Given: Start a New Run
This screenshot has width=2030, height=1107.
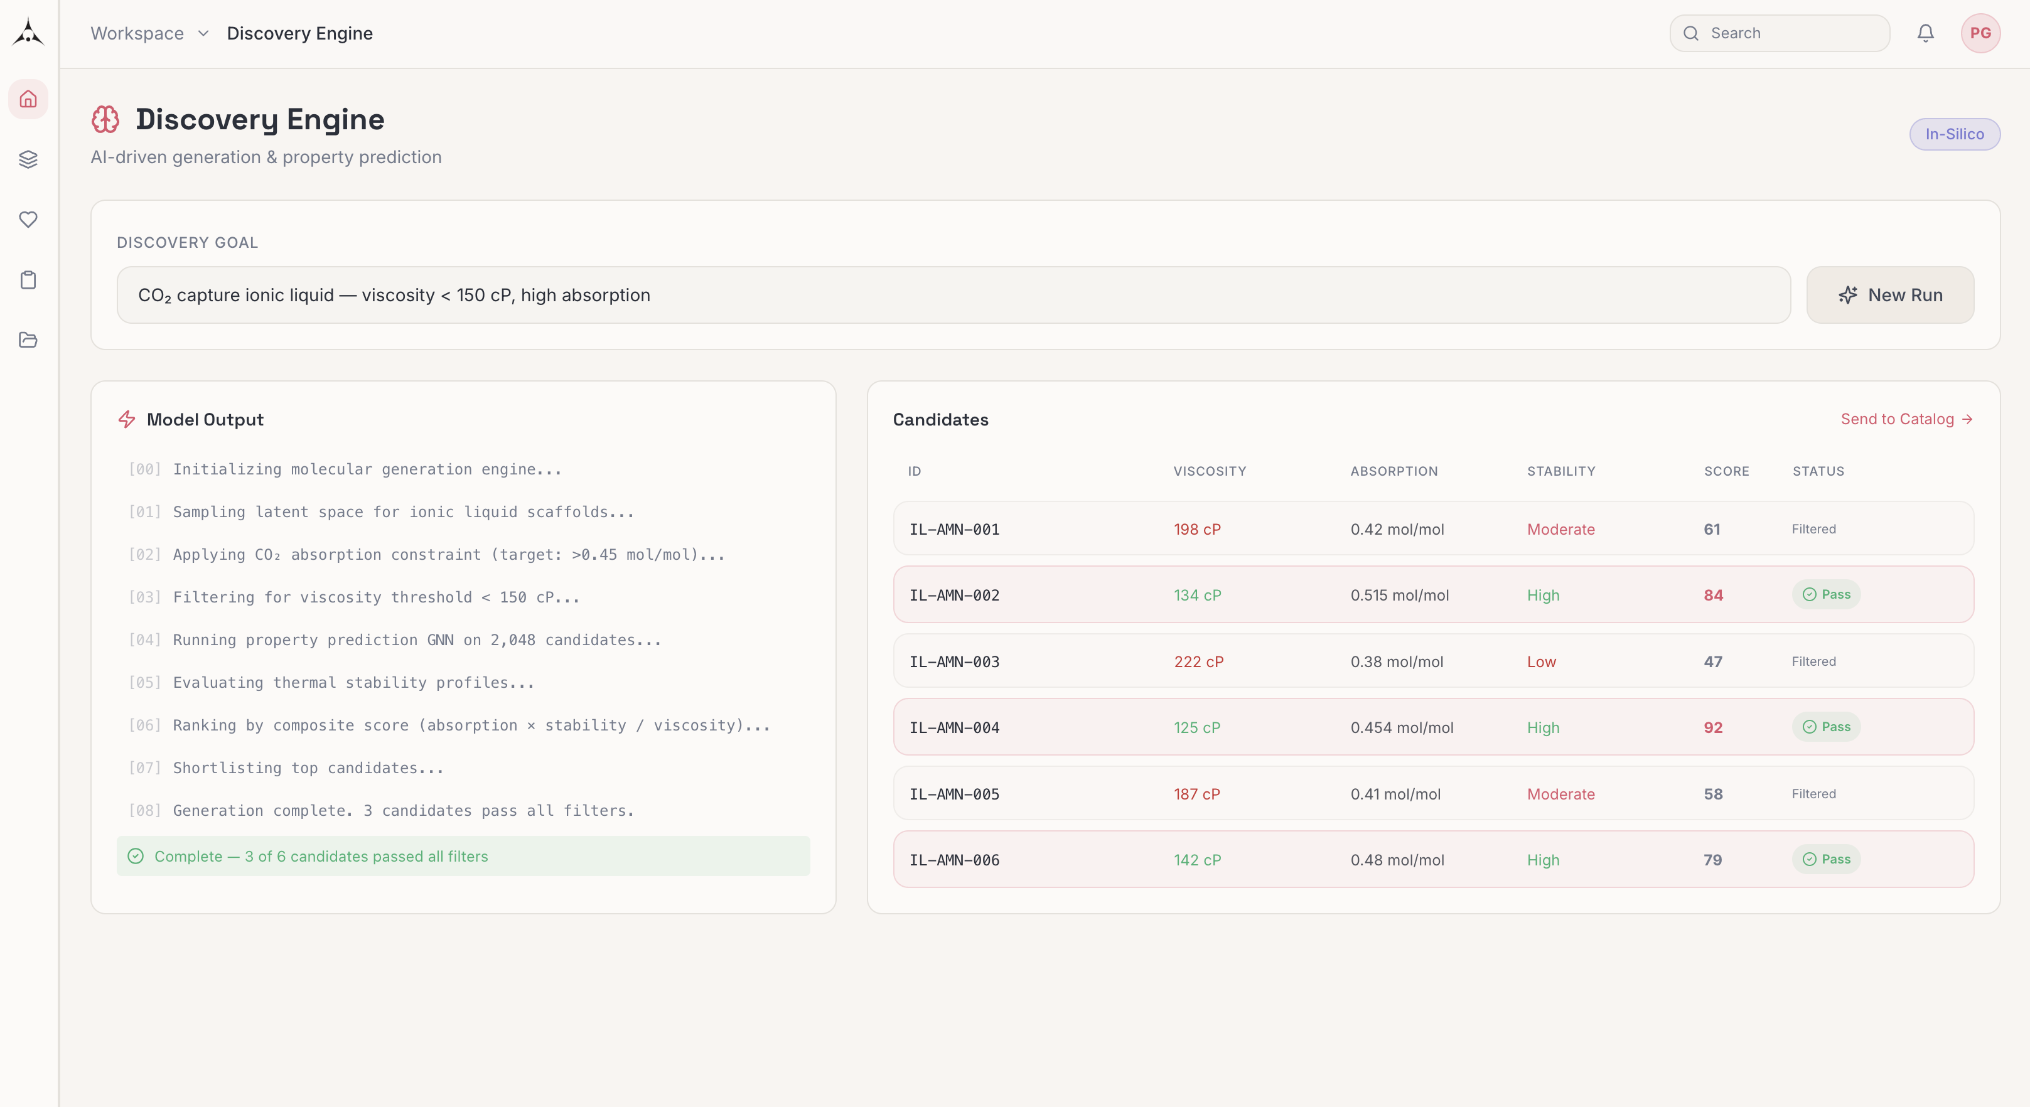Looking at the screenshot, I should coord(1890,295).
